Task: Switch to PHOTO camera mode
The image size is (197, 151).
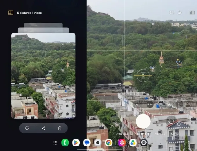Action: point(143,134)
